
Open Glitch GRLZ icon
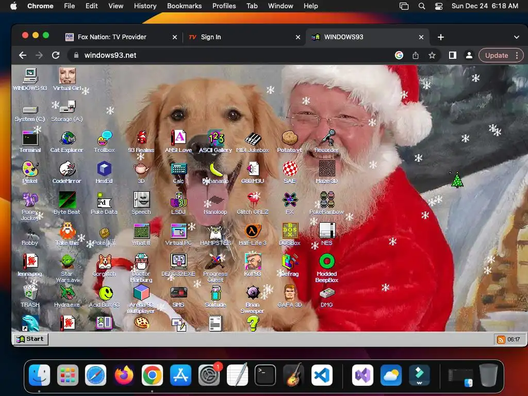pyautogui.click(x=253, y=203)
